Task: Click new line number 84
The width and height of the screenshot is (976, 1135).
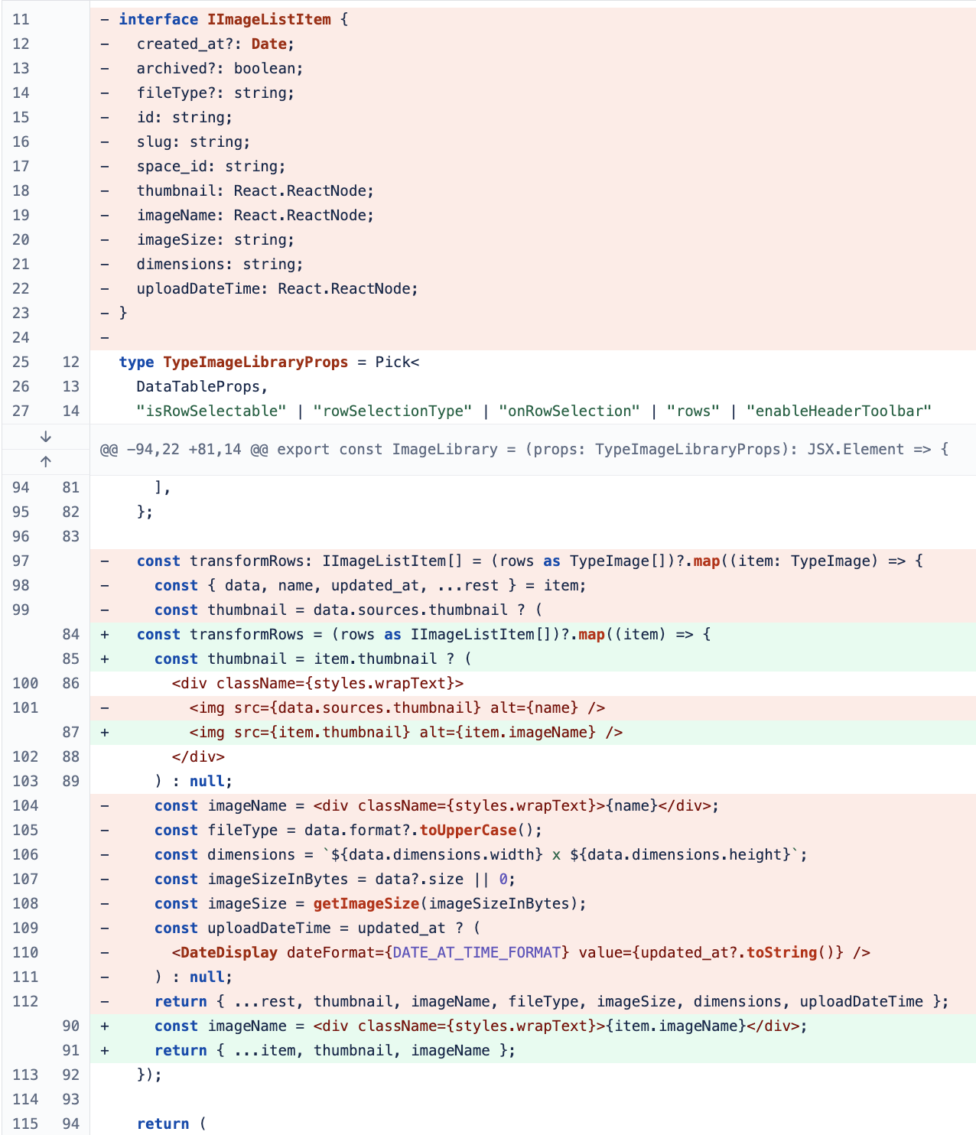Action: [71, 634]
